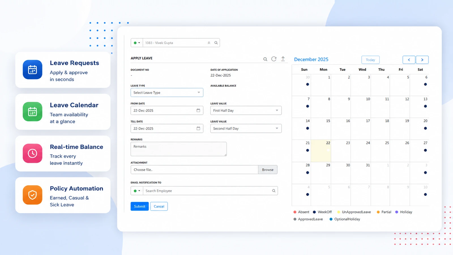Click upload arrow icon in Apply Leave header
The image size is (453, 255).
(283, 59)
